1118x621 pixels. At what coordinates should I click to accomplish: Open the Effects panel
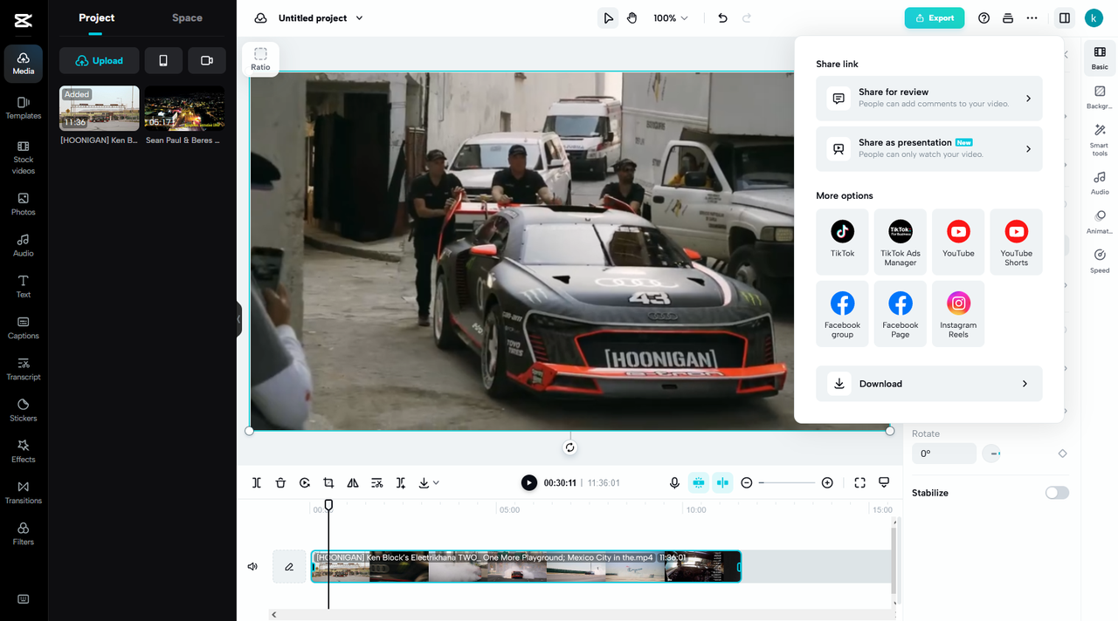[x=24, y=451]
